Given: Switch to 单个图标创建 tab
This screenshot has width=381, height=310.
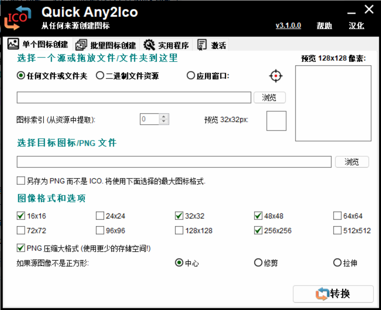Looking at the screenshot, I should tap(38, 44).
